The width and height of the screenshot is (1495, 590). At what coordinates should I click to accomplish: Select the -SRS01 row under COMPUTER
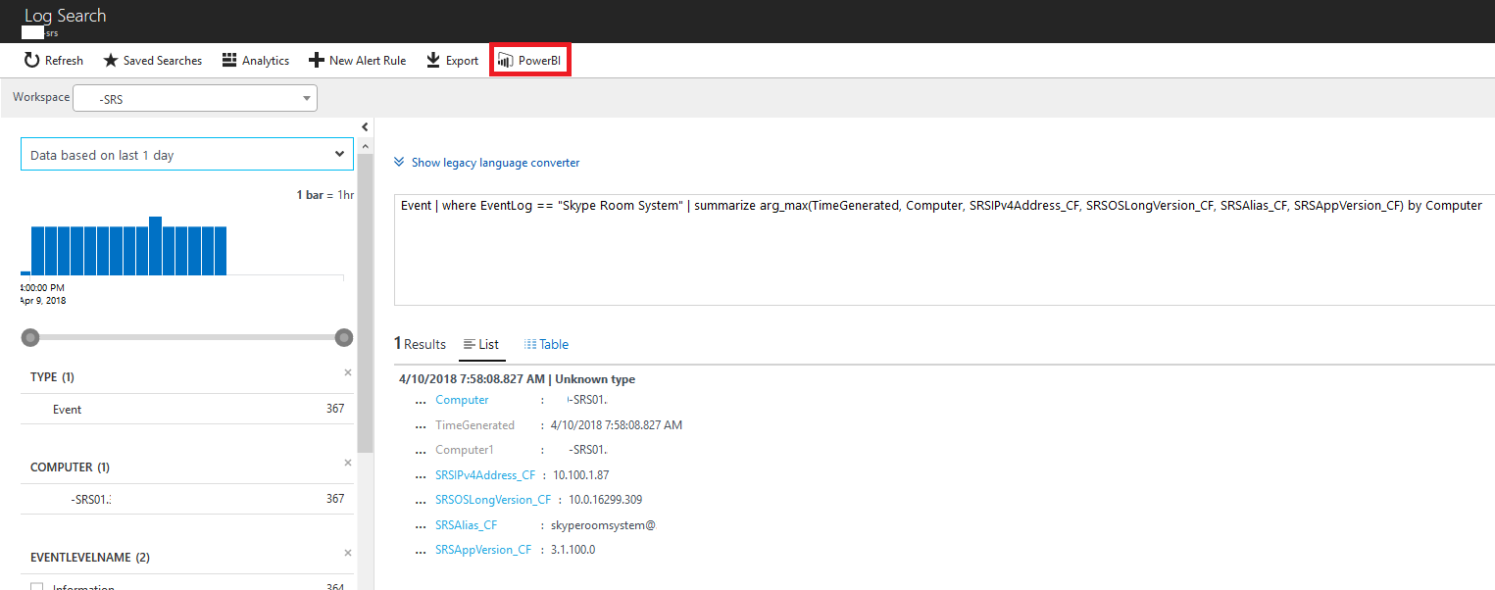coord(187,499)
